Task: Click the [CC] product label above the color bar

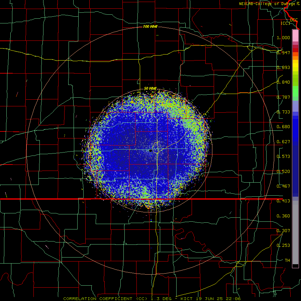Action: (x=286, y=23)
